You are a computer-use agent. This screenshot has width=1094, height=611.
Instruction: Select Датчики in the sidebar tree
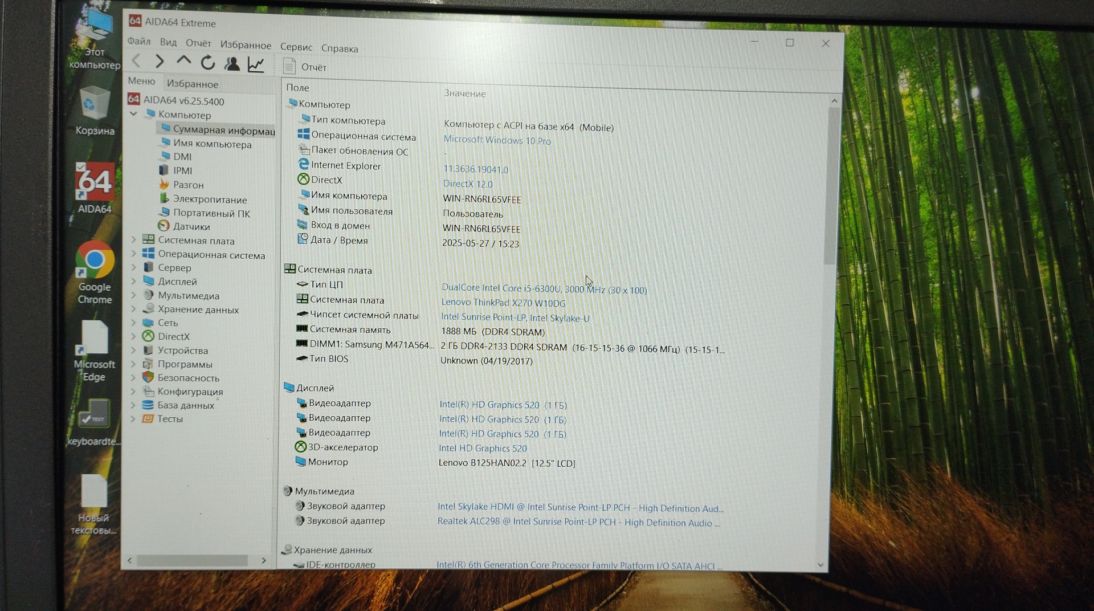(191, 227)
